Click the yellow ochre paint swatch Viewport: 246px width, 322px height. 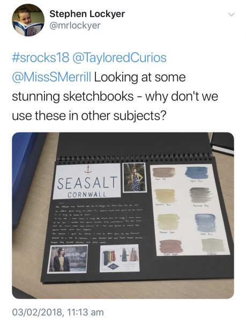pos(165,196)
